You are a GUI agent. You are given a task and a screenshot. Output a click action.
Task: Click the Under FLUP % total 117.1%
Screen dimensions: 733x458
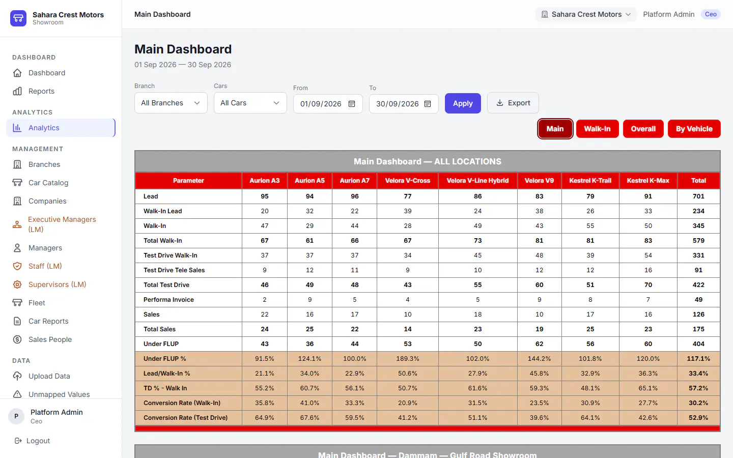tap(698, 359)
